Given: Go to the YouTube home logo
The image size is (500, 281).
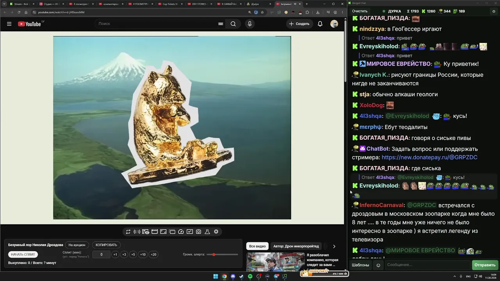Looking at the screenshot, I should coord(29,24).
